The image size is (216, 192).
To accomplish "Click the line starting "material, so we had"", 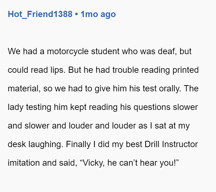I will [103, 89].
